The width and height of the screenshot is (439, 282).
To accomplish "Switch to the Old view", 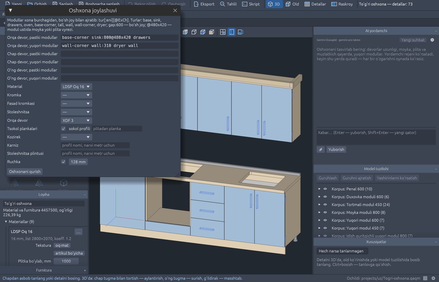I will [x=292, y=4].
